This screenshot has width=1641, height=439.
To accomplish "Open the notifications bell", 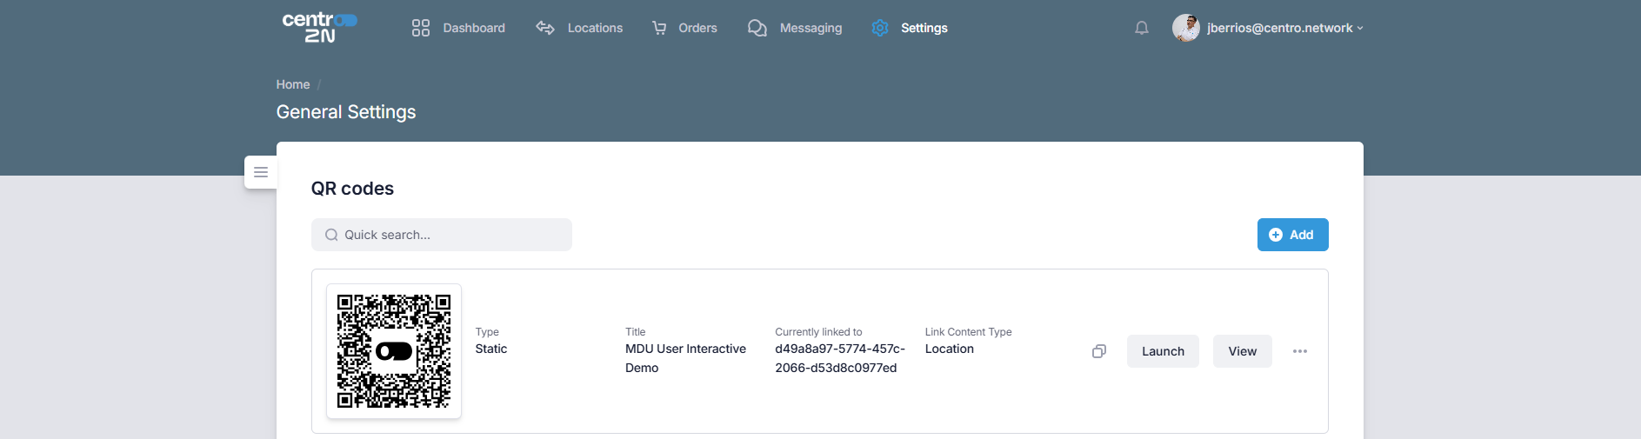I will [1141, 28].
